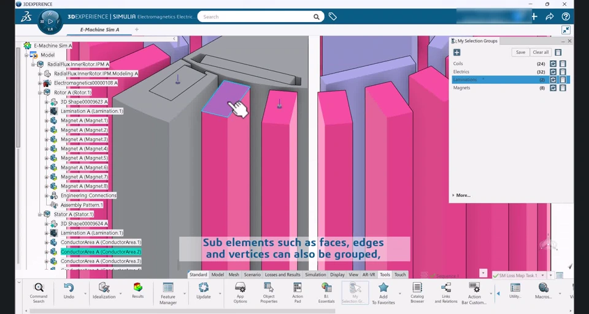Viewport: 589px width, 314px height.
Task: Expand the Rotor A (Rotor.1) node
Action: 40,93
